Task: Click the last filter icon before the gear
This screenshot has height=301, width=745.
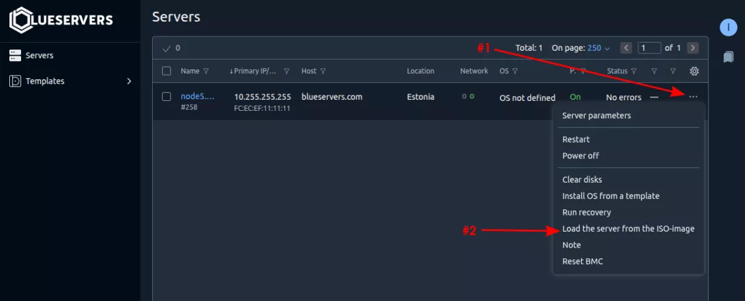Action: (673, 71)
